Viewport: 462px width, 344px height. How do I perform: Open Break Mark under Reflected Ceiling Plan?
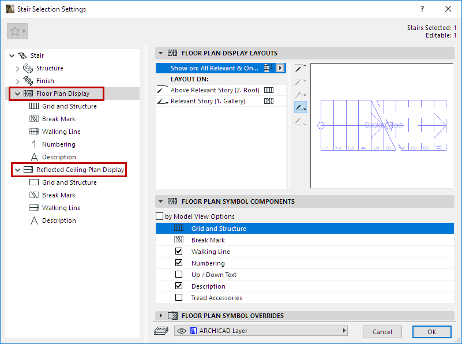pyautogui.click(x=59, y=195)
